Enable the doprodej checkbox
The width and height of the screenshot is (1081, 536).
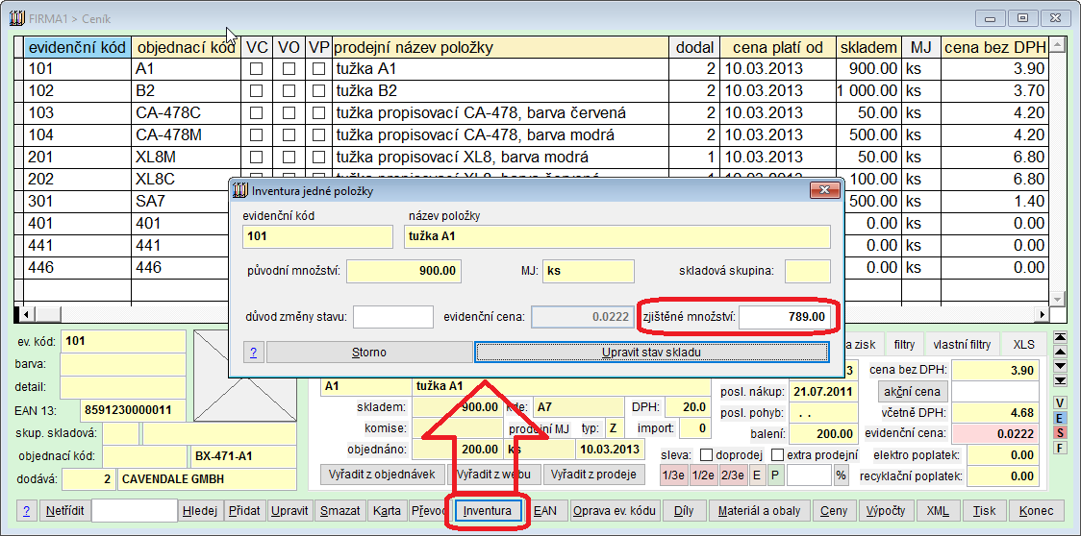707,454
